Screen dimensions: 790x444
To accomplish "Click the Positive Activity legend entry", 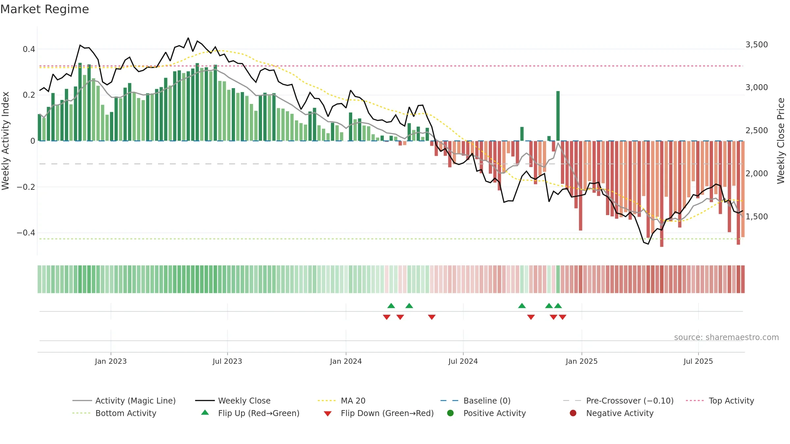I will pyautogui.click(x=487, y=413).
